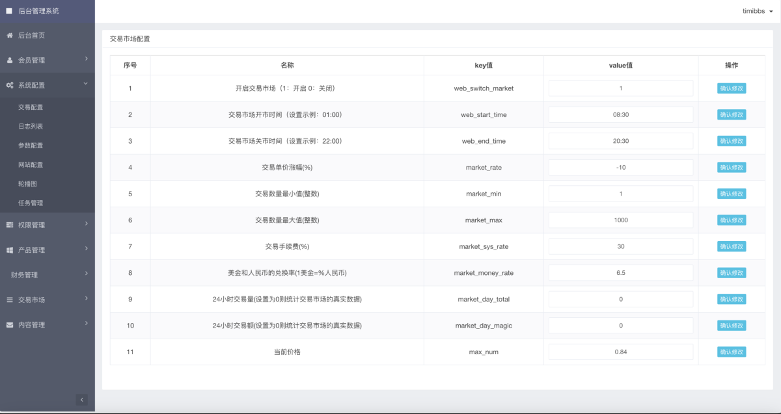Expand the 产品管理 chevron
This screenshot has height=414, width=781.
click(x=86, y=248)
